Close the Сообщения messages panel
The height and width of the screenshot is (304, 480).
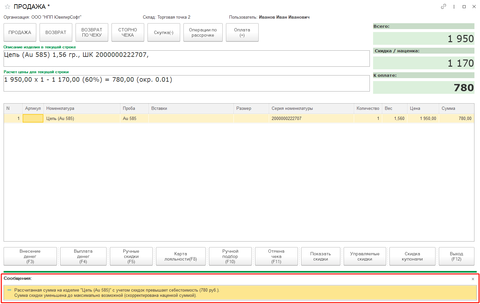click(x=473, y=279)
